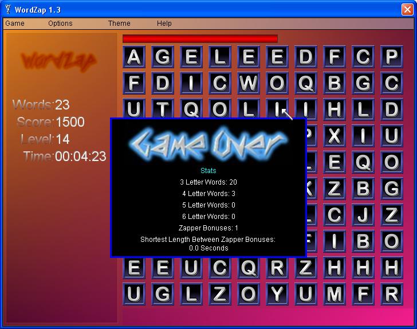Viewport: 417px width, 329px height.
Task: Select the H tile in the third row
Action: [335, 109]
